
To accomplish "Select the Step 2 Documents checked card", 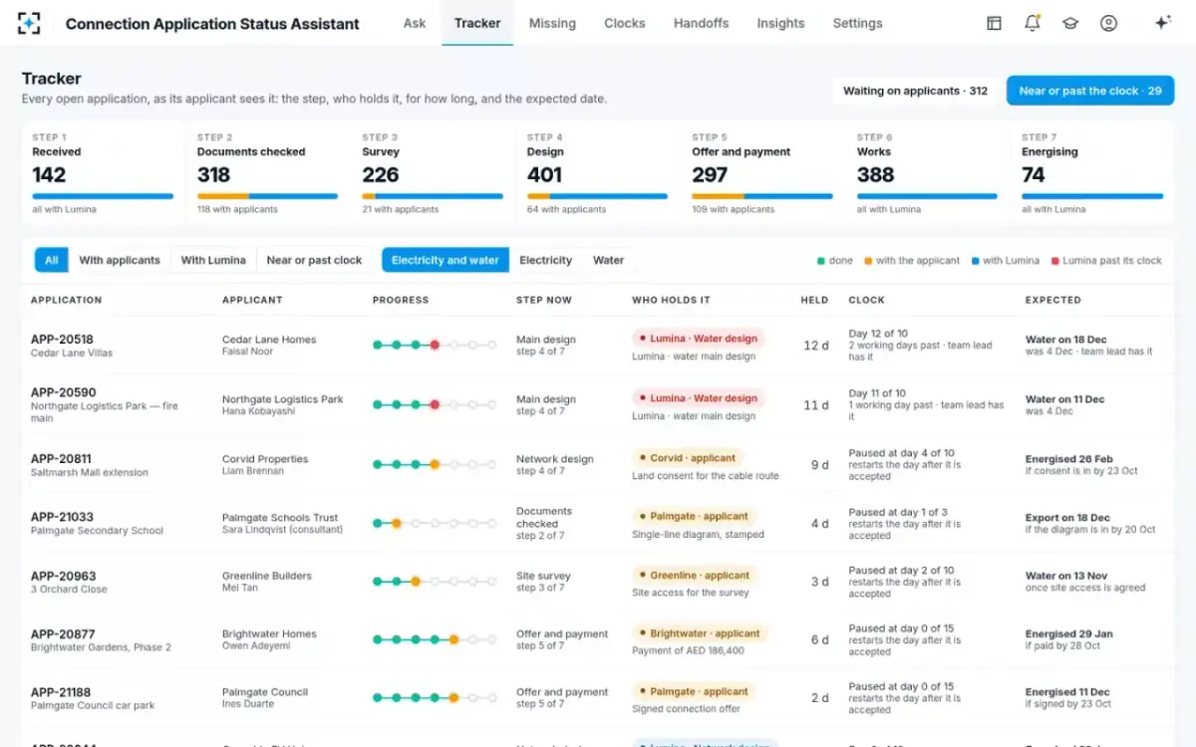I will [267, 172].
